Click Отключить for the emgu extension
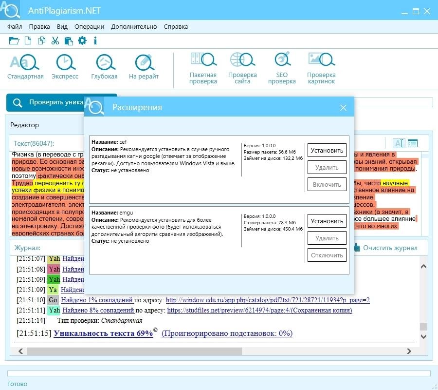 pyautogui.click(x=327, y=255)
